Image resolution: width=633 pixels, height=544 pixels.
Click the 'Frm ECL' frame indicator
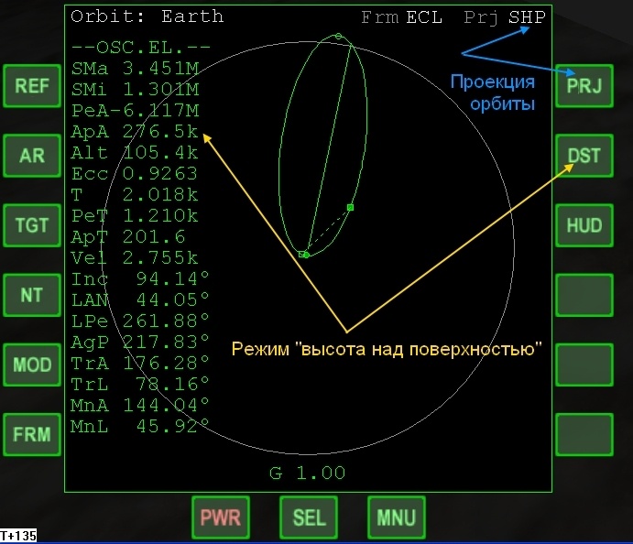(401, 17)
